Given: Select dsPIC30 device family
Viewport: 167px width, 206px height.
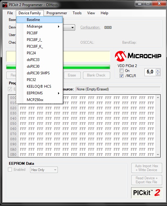Looking at the screenshot, I should [x=39, y=66].
